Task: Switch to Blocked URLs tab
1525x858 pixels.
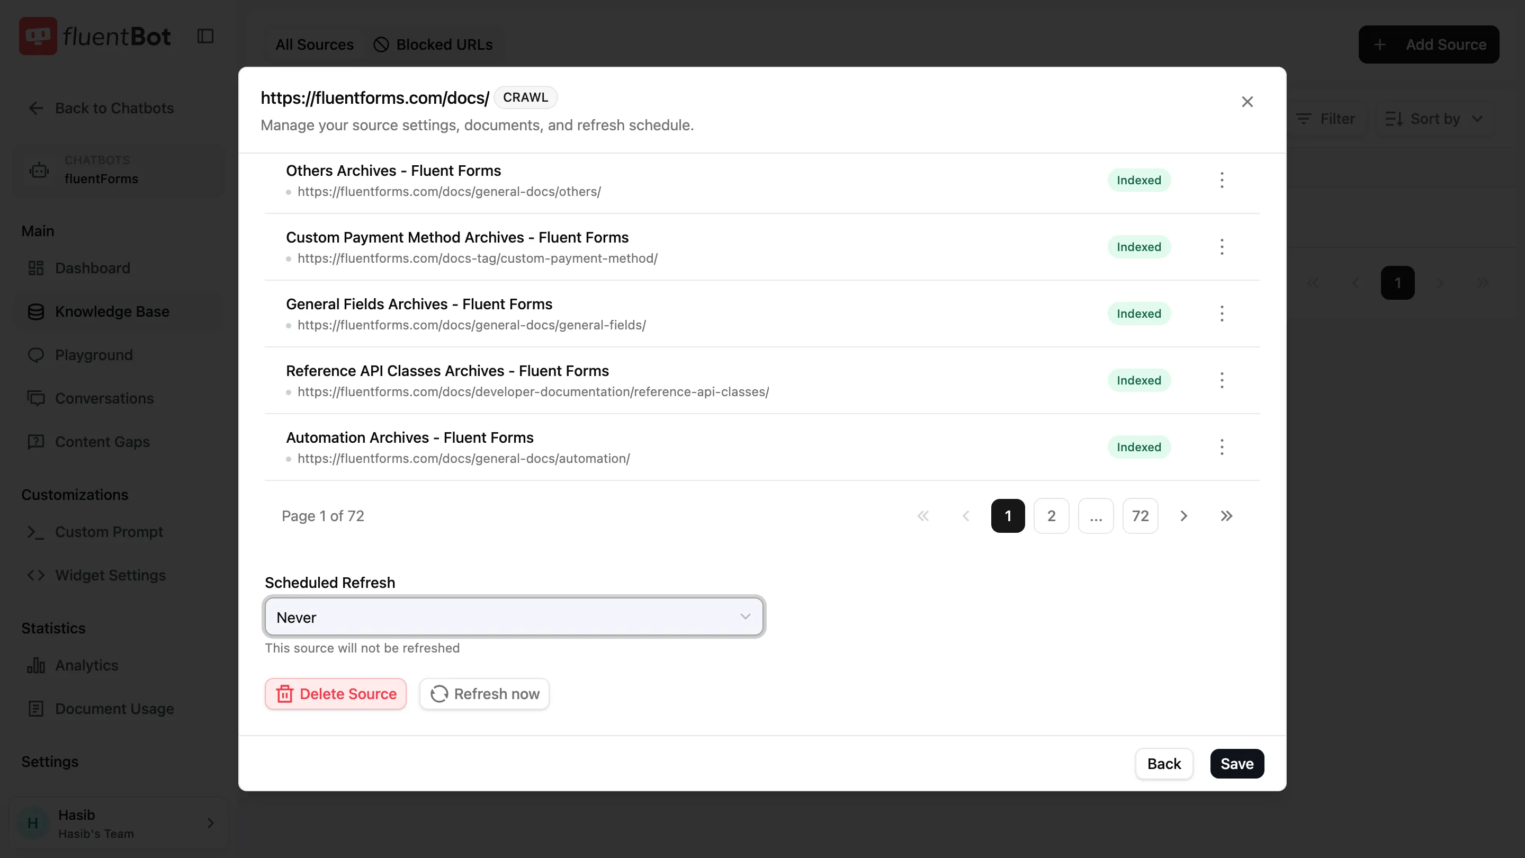Action: pyautogui.click(x=433, y=44)
